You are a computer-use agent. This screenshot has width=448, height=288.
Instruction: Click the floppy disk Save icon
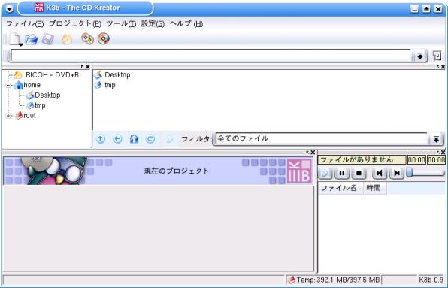pyautogui.click(x=47, y=39)
